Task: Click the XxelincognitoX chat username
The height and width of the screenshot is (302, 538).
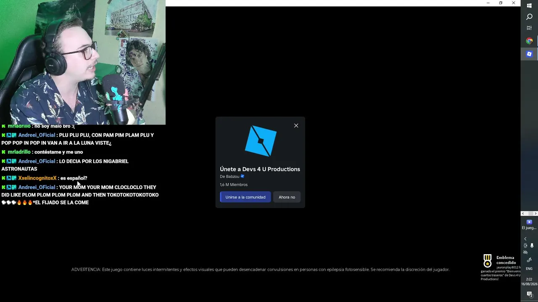Action: [37, 178]
